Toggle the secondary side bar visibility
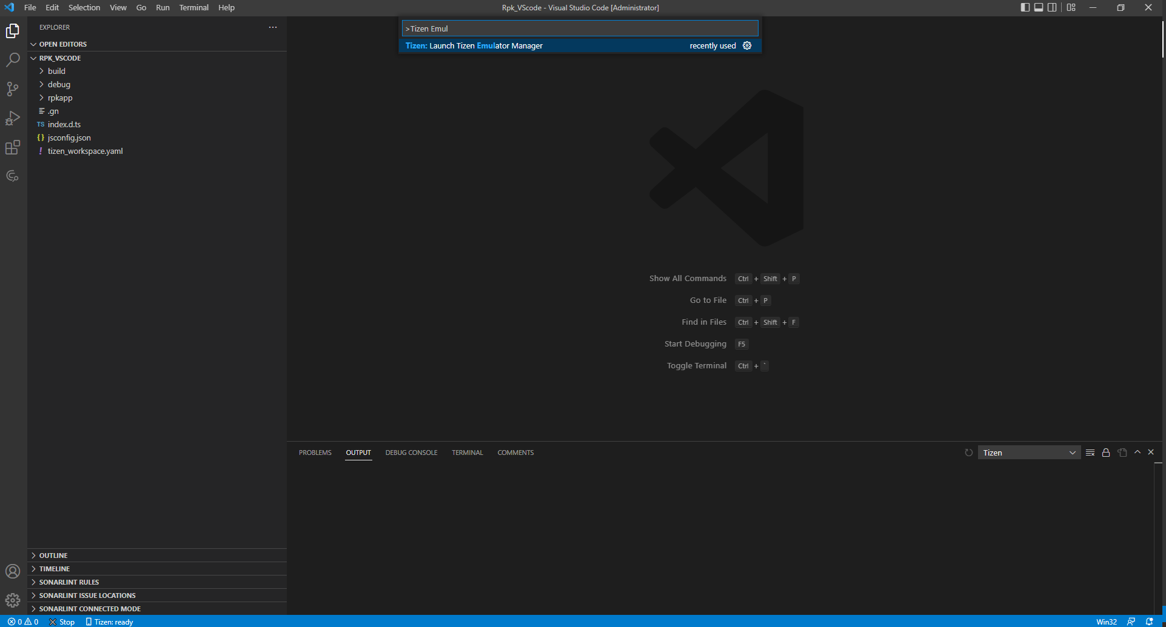 click(x=1052, y=7)
